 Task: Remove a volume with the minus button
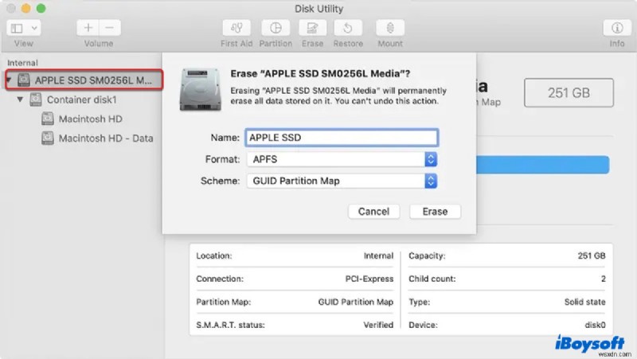click(x=110, y=28)
